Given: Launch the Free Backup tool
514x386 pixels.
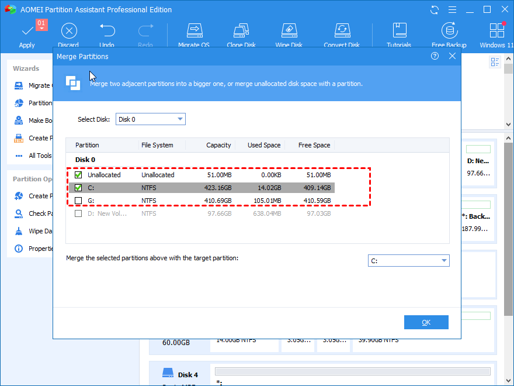Looking at the screenshot, I should pos(449,30).
